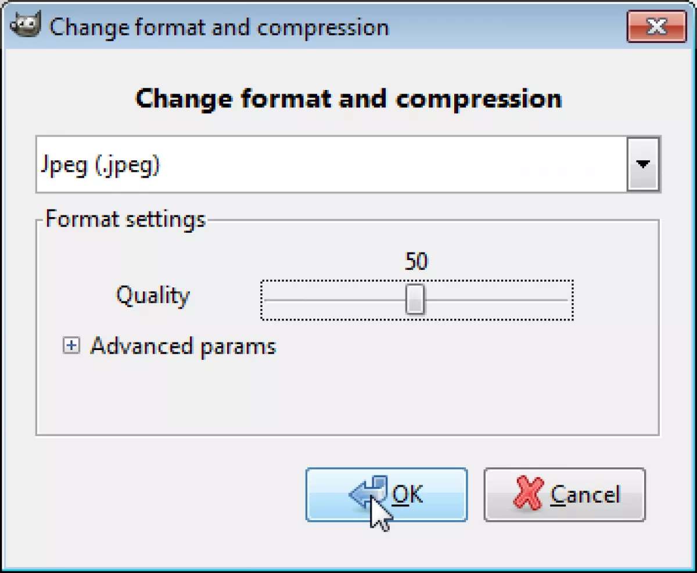Click the Jpeg (.jpeg) combo box text
697x573 pixels.
[x=100, y=165]
